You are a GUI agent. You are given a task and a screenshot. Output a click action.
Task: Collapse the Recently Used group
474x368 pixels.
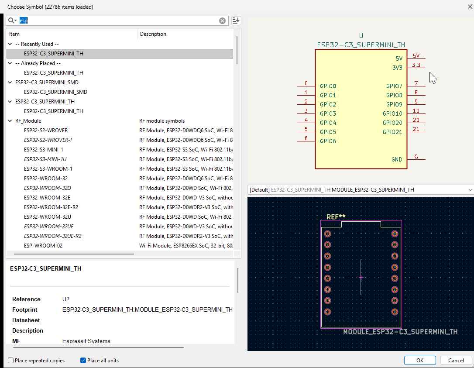[10, 44]
